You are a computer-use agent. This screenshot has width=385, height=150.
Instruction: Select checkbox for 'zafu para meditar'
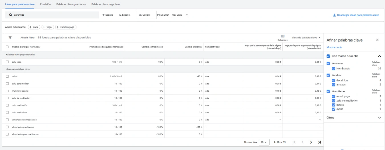tap(7, 84)
